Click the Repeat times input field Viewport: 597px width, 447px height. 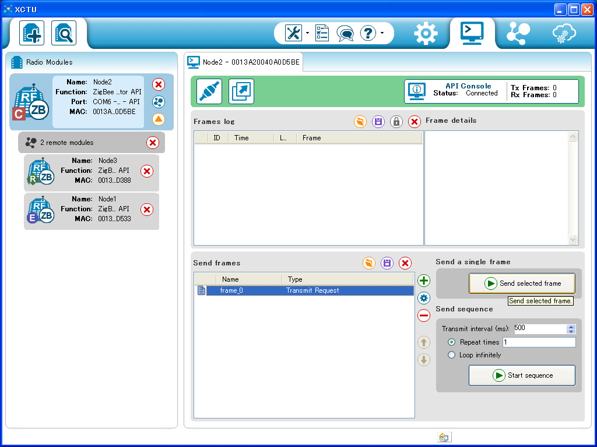click(x=539, y=342)
